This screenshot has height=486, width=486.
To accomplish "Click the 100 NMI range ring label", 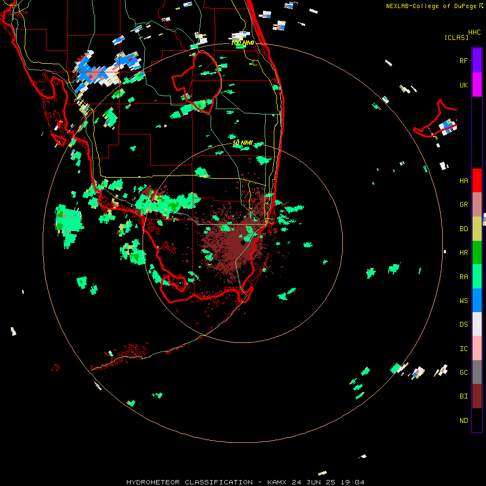I will [242, 43].
